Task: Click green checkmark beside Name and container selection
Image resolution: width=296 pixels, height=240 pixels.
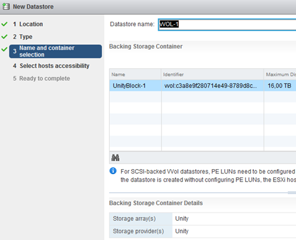Action: (x=4, y=49)
